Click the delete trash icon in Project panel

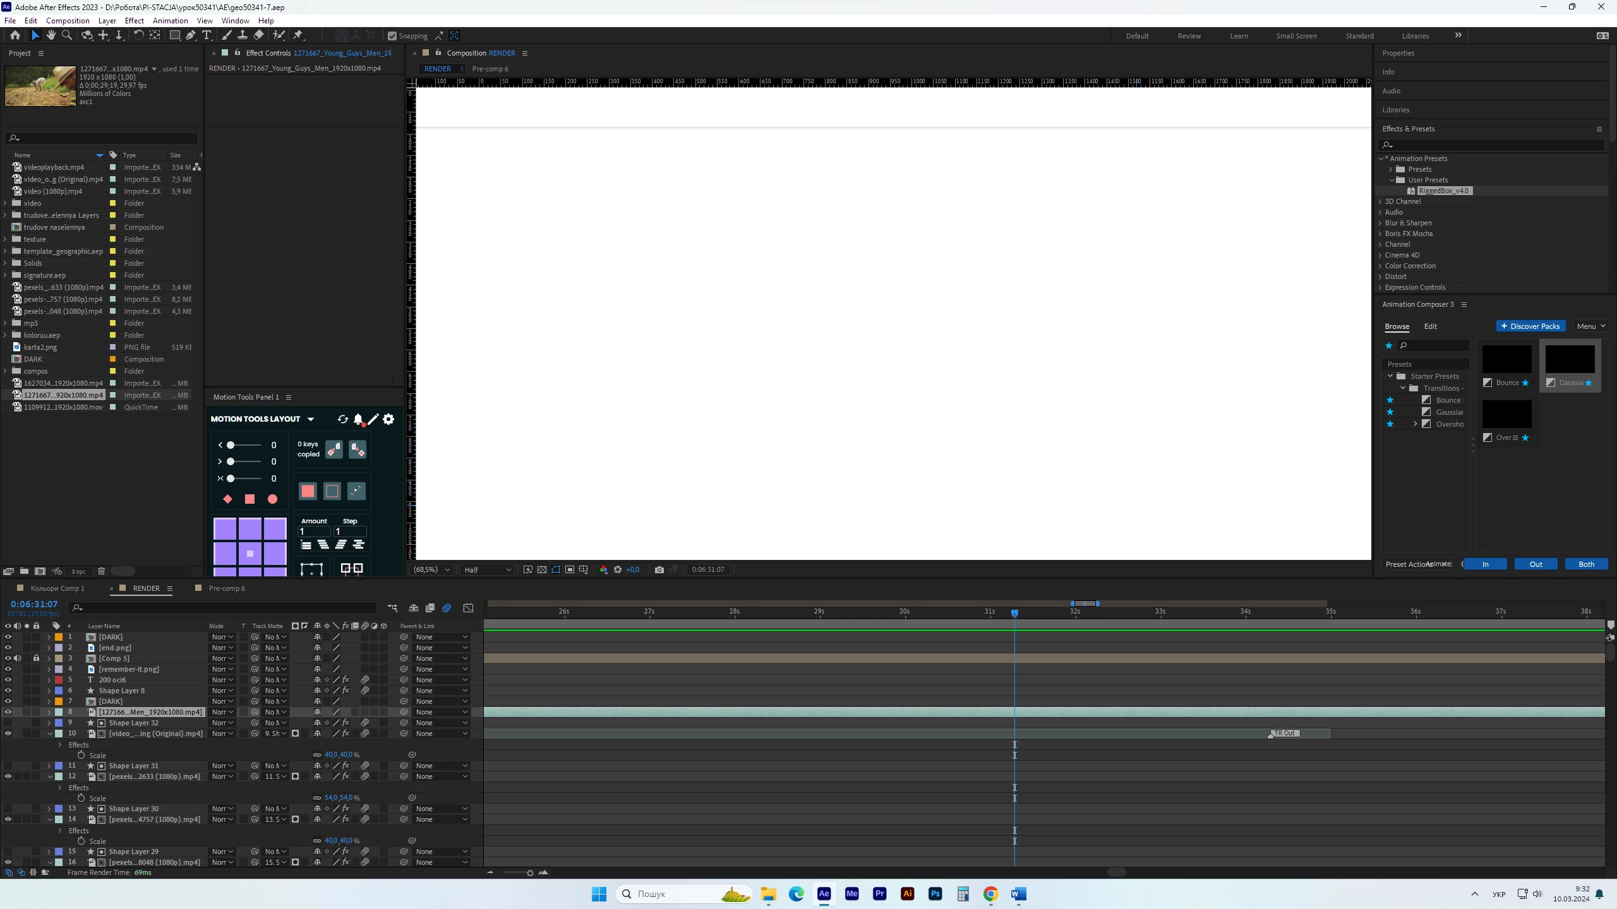point(101,571)
